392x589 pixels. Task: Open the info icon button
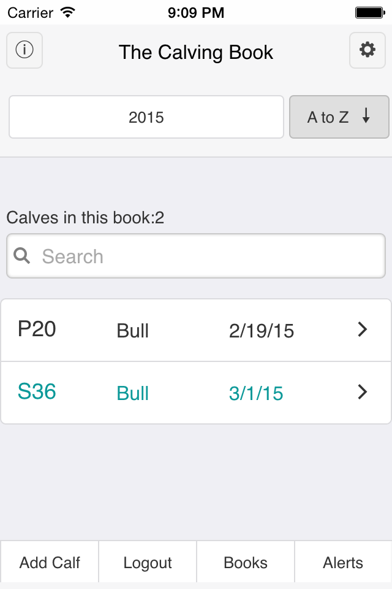tap(24, 50)
